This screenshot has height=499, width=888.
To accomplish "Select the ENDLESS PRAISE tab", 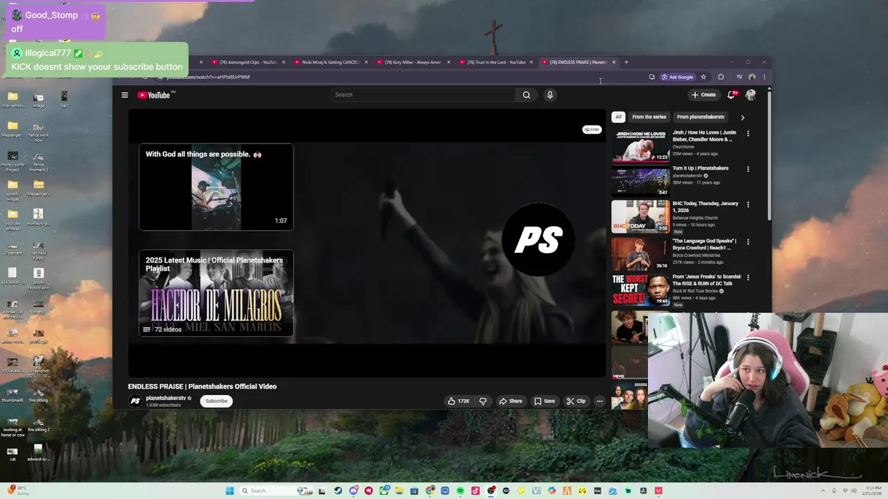I will (x=577, y=62).
